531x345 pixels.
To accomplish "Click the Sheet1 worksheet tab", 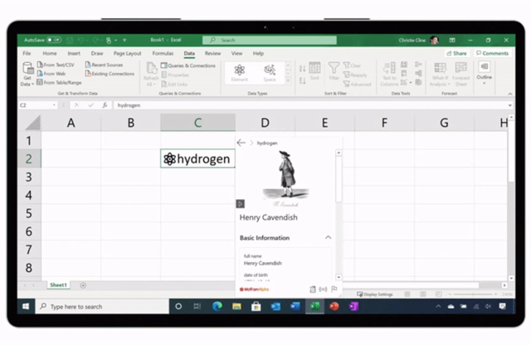I will [58, 284].
